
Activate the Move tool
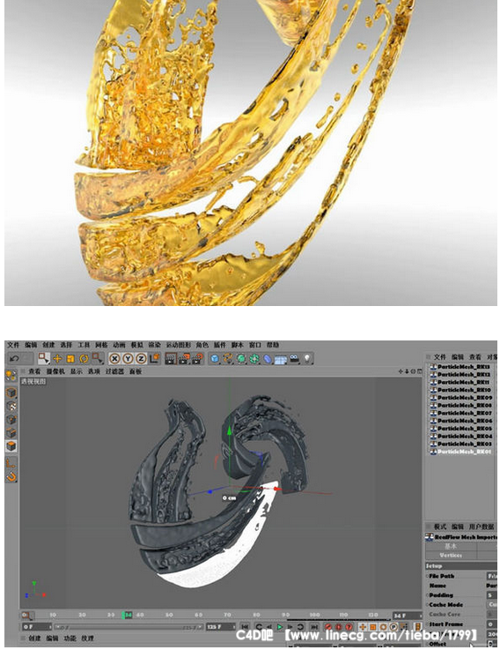tap(57, 359)
